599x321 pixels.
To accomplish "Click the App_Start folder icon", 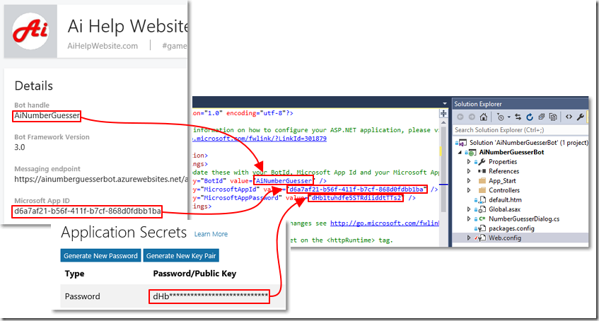I will [x=482, y=181].
